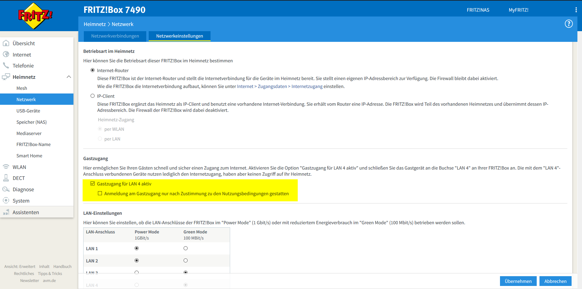The height and width of the screenshot is (289, 582).
Task: Click the Übernehmen button
Action: [x=518, y=281]
